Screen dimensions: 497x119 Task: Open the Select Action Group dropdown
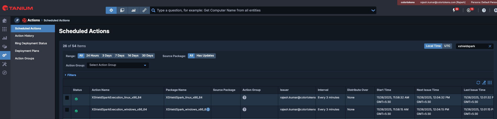click(x=118, y=65)
